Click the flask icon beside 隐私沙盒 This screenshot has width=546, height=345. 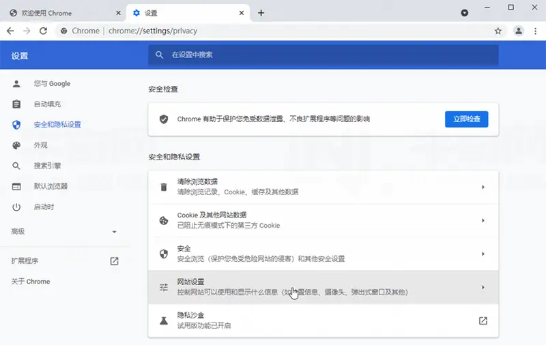pyautogui.click(x=164, y=320)
